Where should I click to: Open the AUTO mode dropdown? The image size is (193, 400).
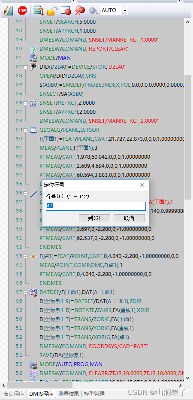tap(125, 10)
